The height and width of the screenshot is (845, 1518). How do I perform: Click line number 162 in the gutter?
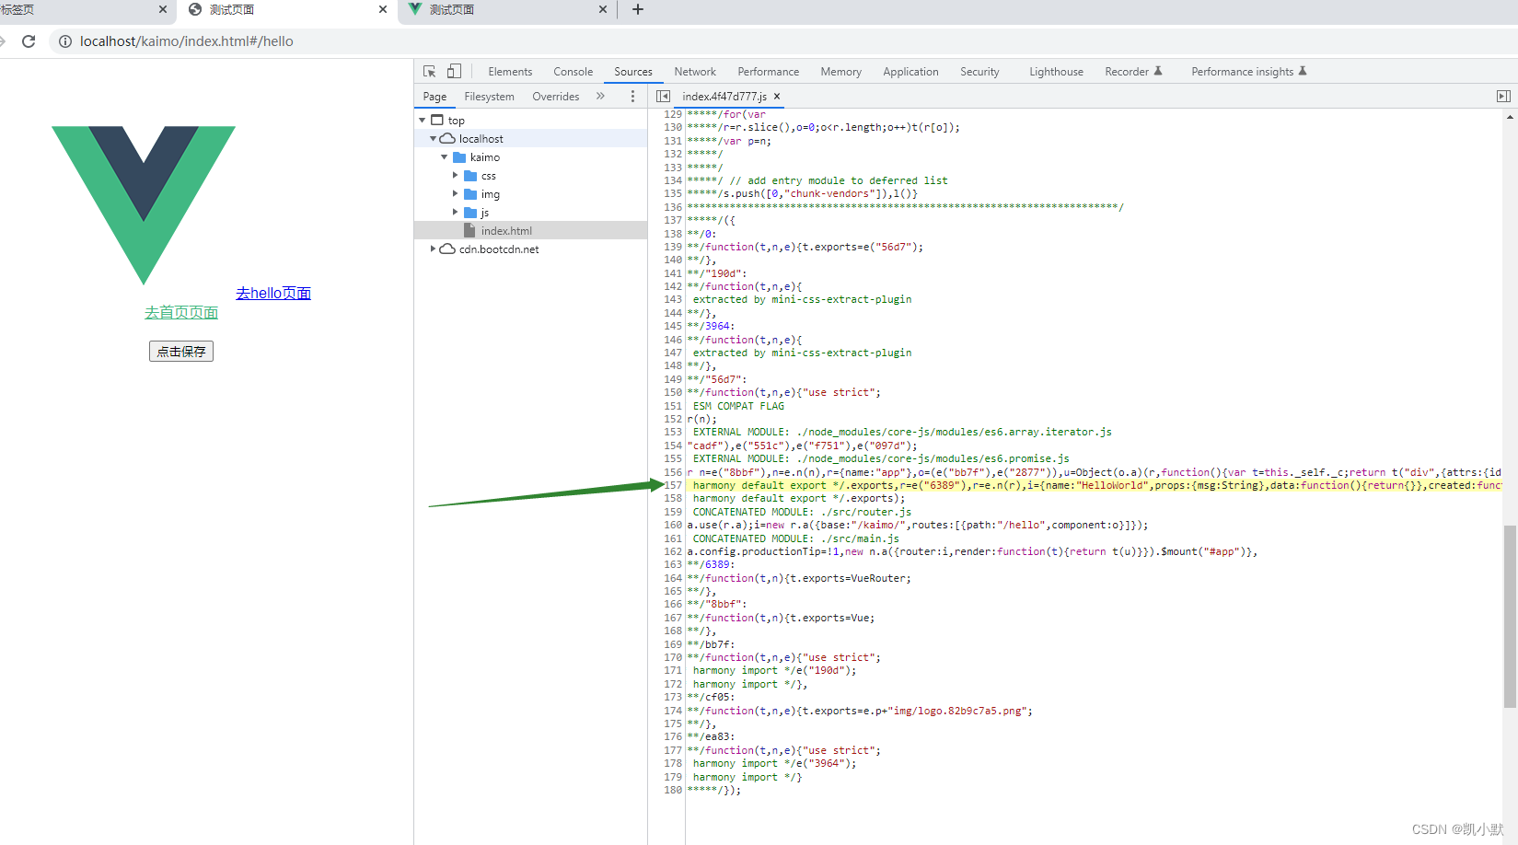click(x=673, y=551)
